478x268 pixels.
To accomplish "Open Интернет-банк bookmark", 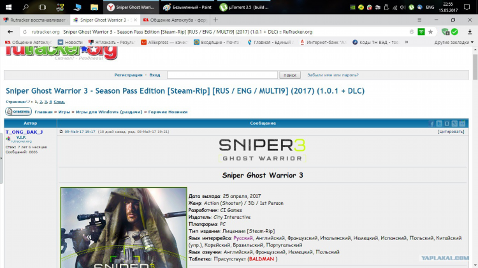I will coord(322,42).
